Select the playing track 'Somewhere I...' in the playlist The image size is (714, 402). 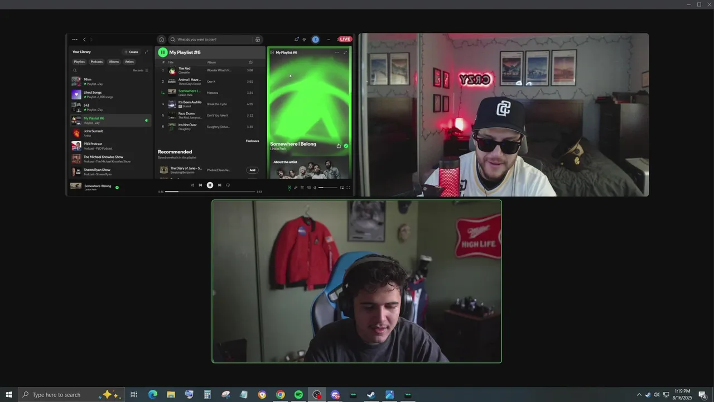click(x=210, y=93)
